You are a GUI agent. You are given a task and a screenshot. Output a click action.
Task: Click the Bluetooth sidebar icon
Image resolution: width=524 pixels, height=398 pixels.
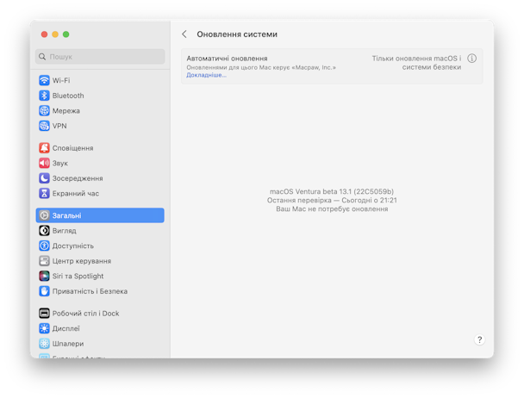(x=44, y=96)
